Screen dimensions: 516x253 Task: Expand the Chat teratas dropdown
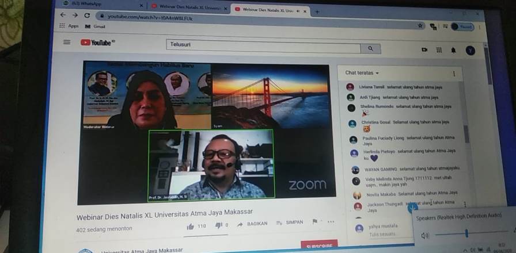pyautogui.click(x=362, y=73)
